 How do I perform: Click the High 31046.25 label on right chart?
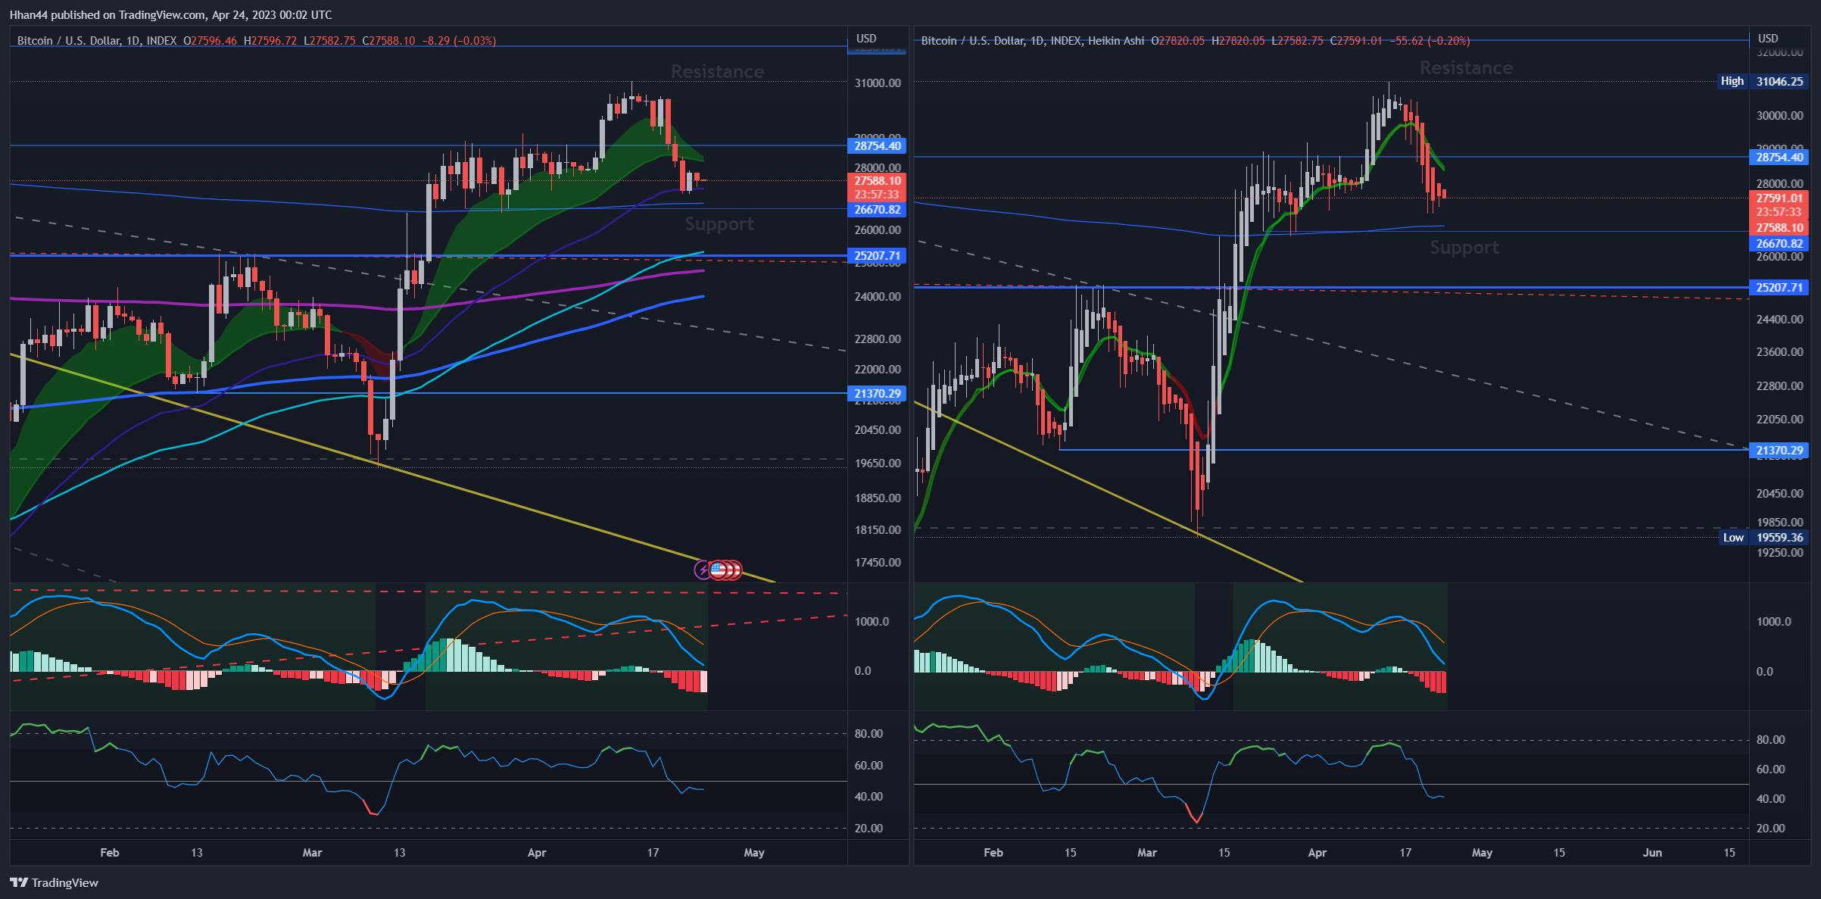point(1762,81)
